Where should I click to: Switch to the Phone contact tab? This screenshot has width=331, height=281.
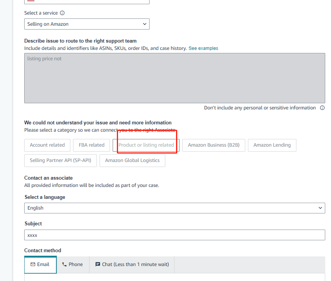(73, 265)
